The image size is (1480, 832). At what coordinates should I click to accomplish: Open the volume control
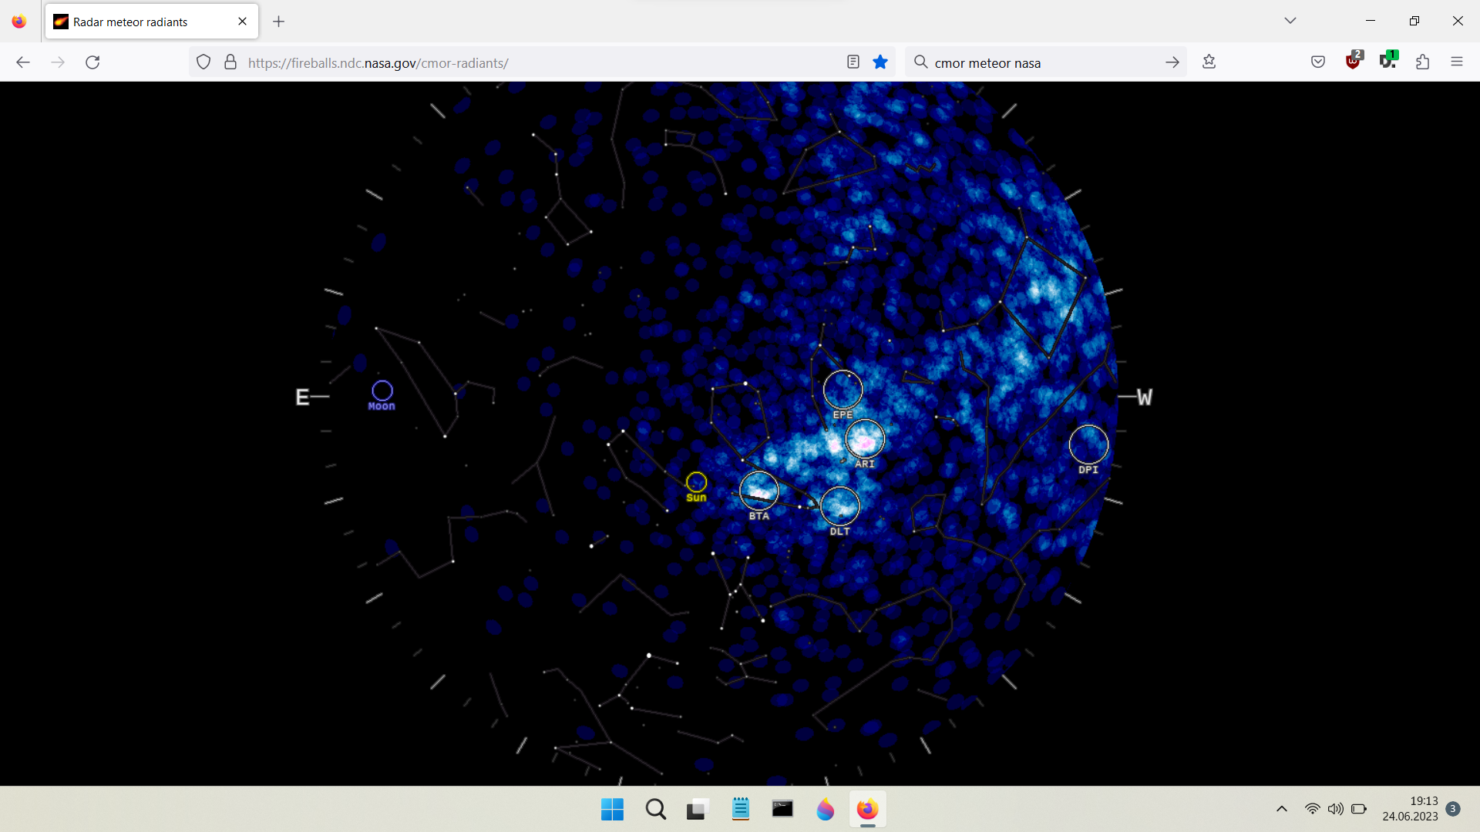1335,809
